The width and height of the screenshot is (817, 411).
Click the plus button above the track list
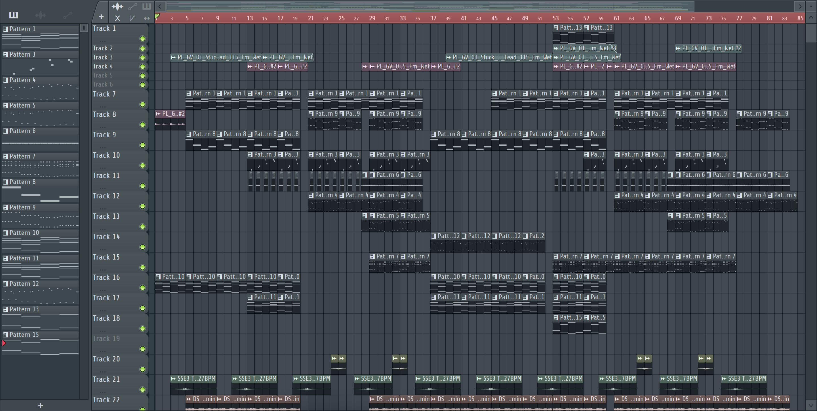coord(101,17)
